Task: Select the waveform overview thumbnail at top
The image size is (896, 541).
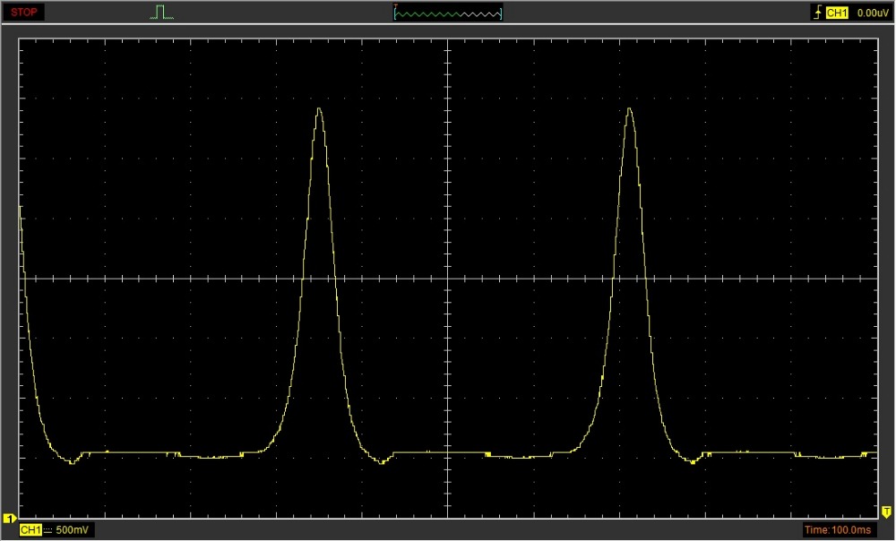Action: [x=448, y=13]
